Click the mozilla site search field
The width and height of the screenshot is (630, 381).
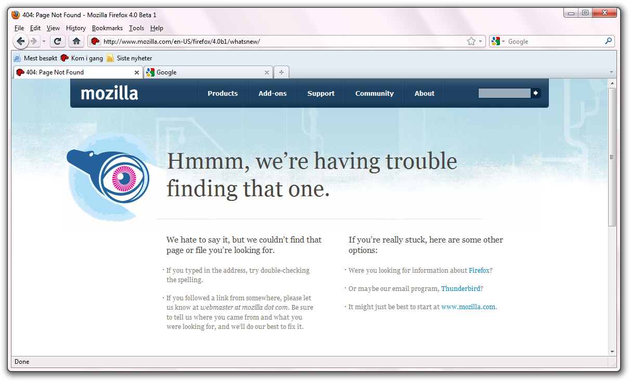[x=504, y=93]
